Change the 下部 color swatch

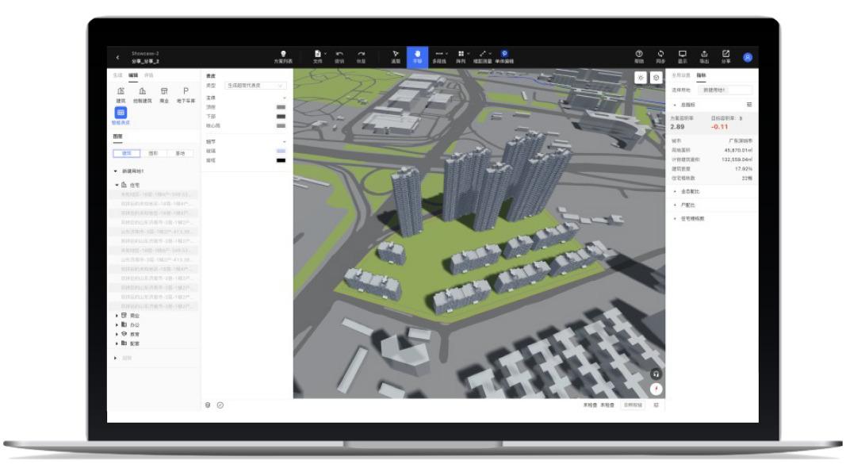coord(281,116)
